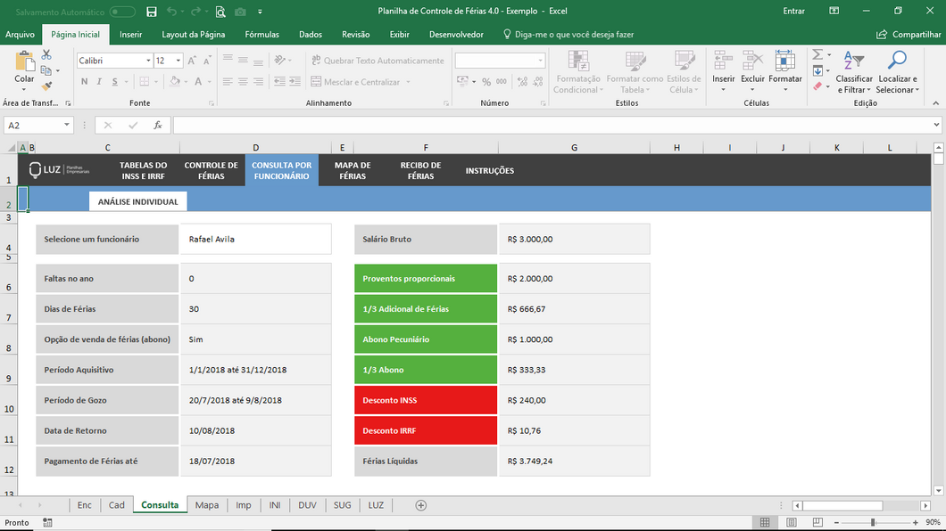Viewport: 946px width, 531px height.
Task: Open the Arquivo menu tab
Action: 20,35
